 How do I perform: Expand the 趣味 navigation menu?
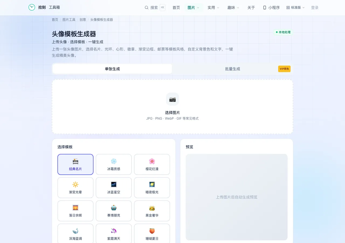coord(233,8)
